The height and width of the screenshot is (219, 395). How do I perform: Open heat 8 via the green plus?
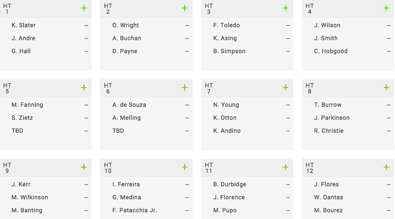pos(386,87)
